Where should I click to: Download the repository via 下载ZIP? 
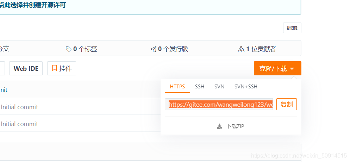pos(231,126)
